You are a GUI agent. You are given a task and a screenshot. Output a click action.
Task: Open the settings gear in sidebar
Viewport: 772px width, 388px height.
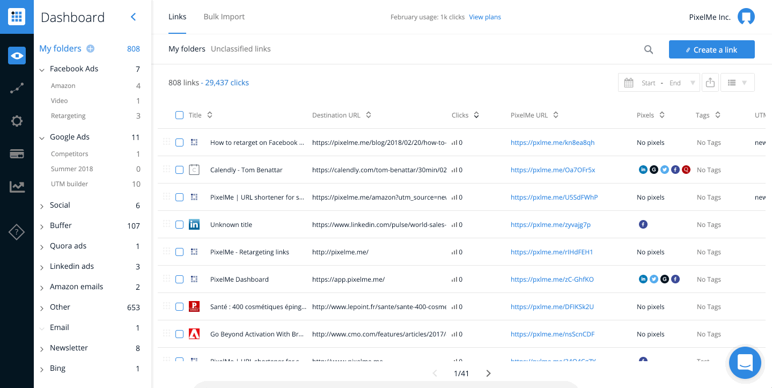(17, 121)
